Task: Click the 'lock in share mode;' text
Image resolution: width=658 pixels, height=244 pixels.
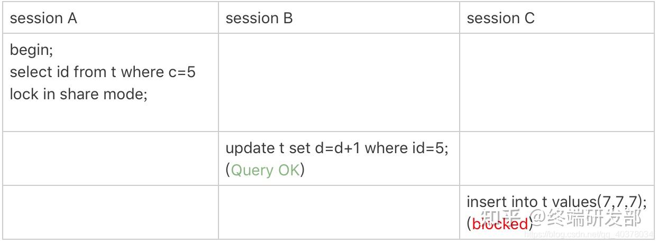Action: click(x=78, y=94)
